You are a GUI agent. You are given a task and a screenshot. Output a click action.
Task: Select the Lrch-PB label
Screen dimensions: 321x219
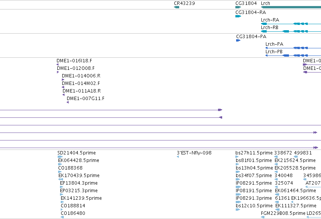[x=274, y=52]
